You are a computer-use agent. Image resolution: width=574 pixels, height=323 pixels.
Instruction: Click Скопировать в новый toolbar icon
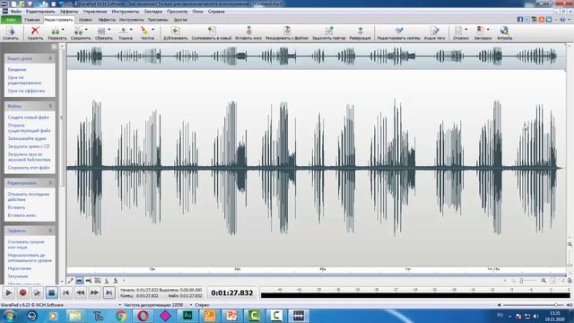pos(212,32)
